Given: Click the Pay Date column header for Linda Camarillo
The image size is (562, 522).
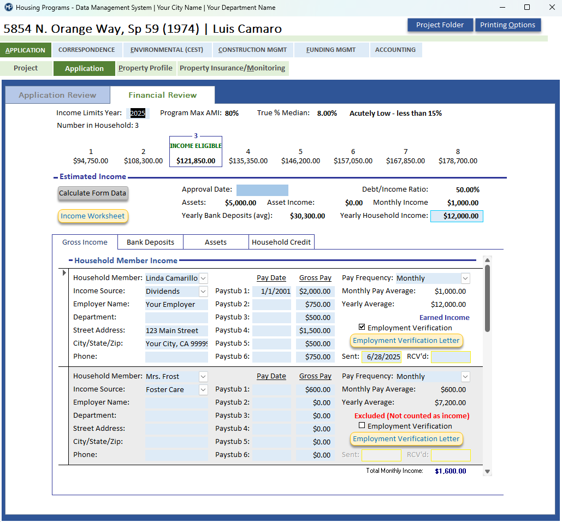Looking at the screenshot, I should (271, 278).
